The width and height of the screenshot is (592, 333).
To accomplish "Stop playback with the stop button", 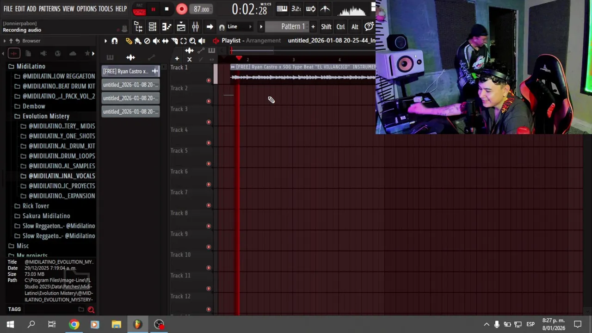I will (x=166, y=9).
